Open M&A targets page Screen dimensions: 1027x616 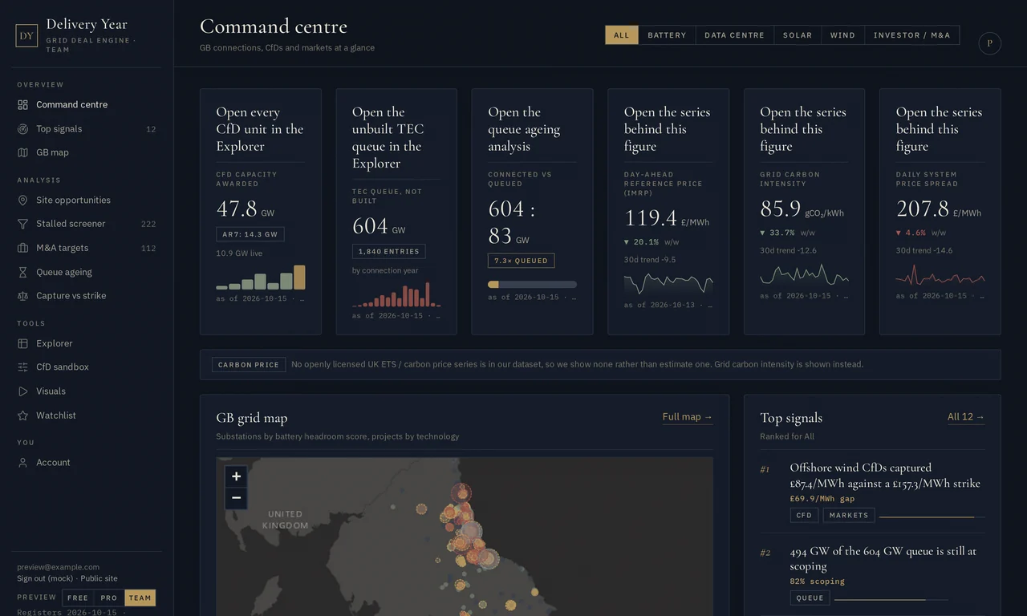(x=87, y=248)
